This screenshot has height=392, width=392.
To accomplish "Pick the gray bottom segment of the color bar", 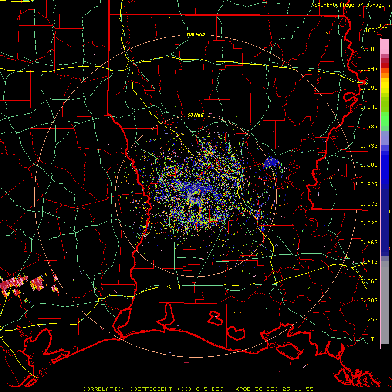I will (385, 303).
